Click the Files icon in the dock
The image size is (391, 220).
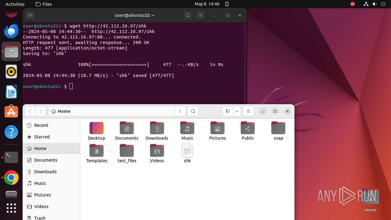point(11,52)
